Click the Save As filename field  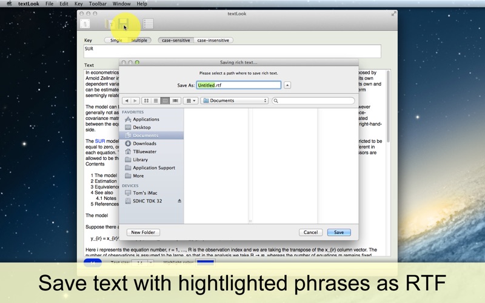239,85
